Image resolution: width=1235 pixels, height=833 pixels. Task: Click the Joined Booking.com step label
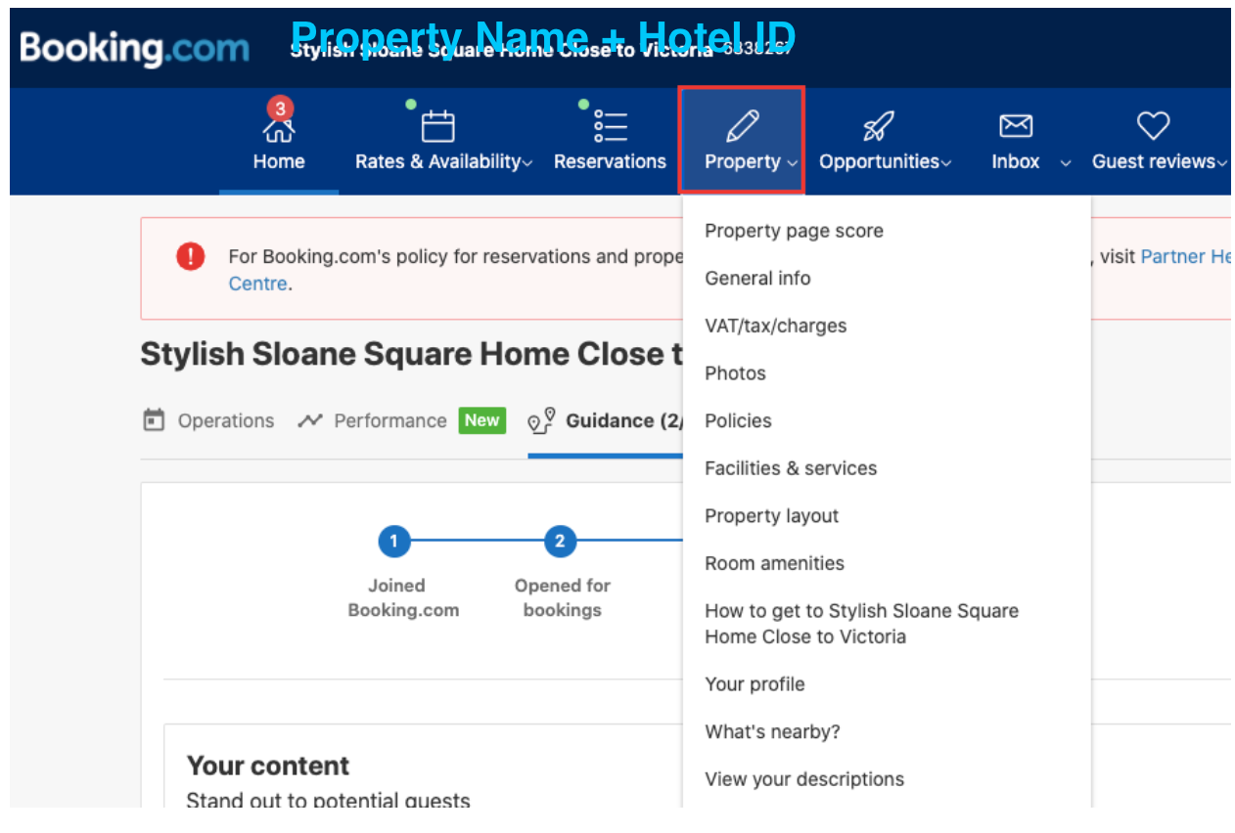tap(403, 597)
